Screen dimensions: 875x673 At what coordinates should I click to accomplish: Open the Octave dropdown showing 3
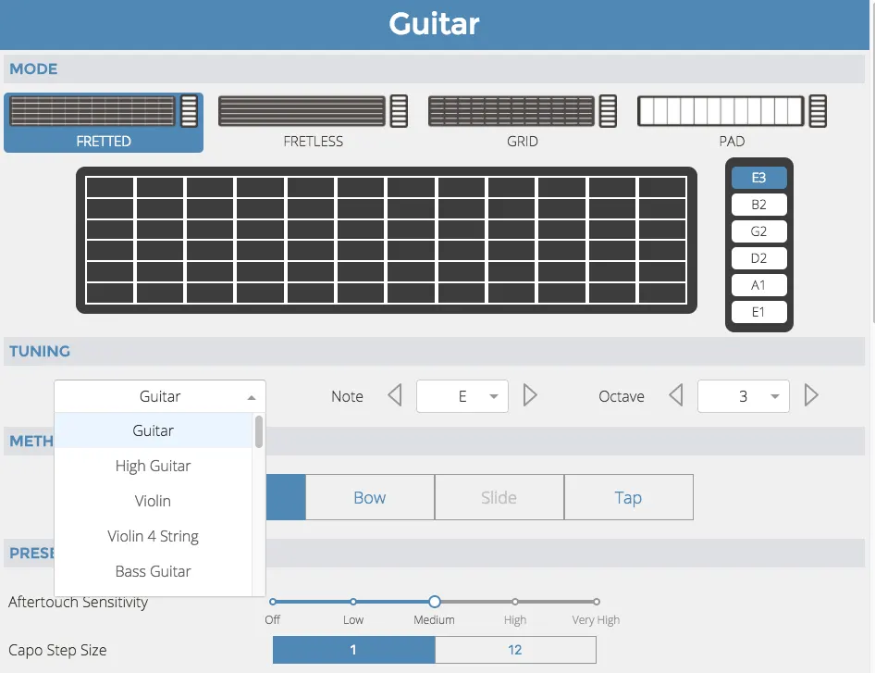point(744,396)
